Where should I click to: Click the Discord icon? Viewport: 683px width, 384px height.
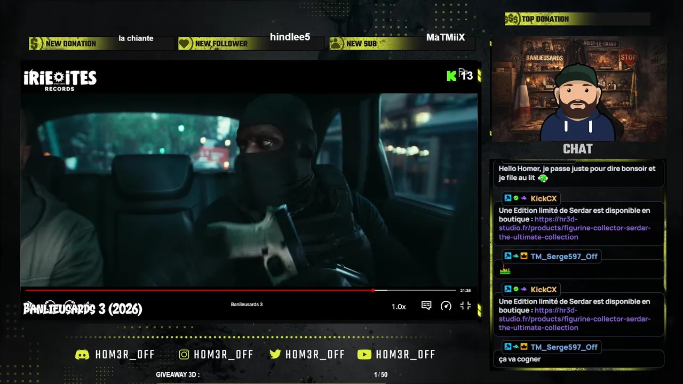point(82,355)
